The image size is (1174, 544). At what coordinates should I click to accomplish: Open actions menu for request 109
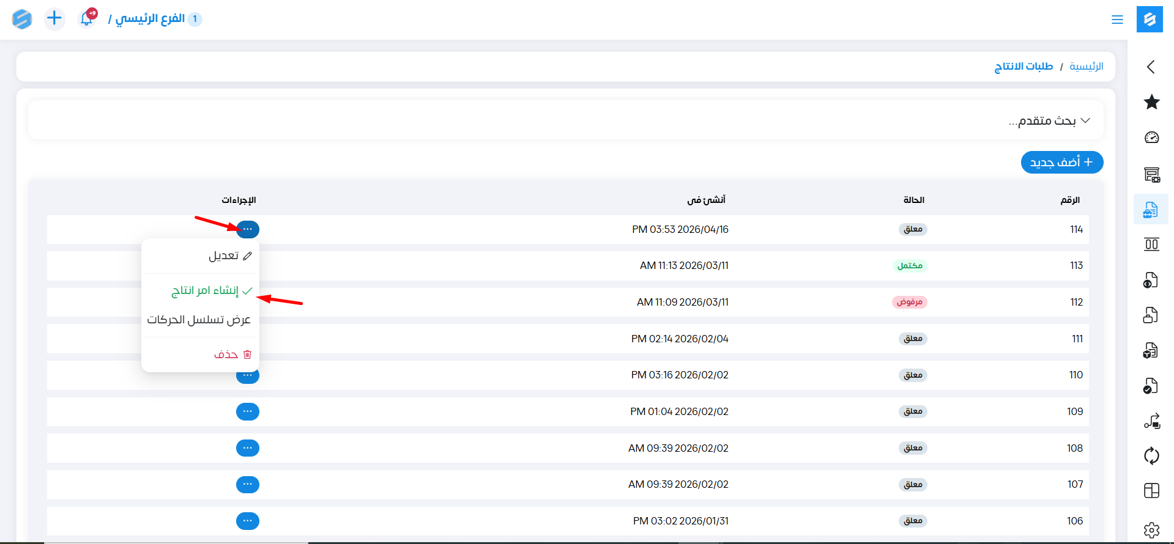pyautogui.click(x=247, y=411)
